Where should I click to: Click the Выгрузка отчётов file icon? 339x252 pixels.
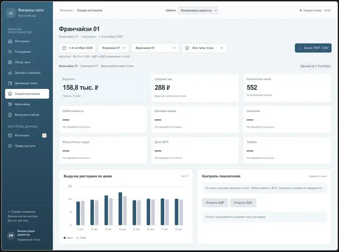(x=10, y=115)
